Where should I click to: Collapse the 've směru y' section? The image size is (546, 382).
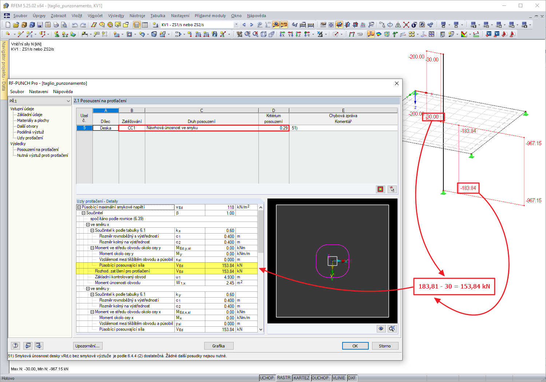88,289
